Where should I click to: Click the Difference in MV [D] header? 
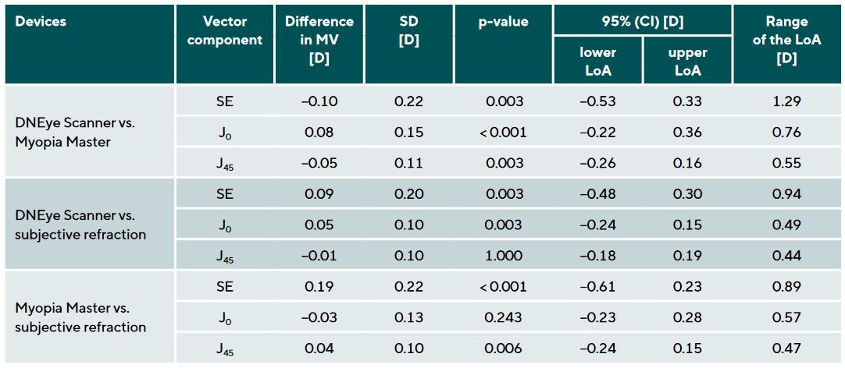coord(319,40)
